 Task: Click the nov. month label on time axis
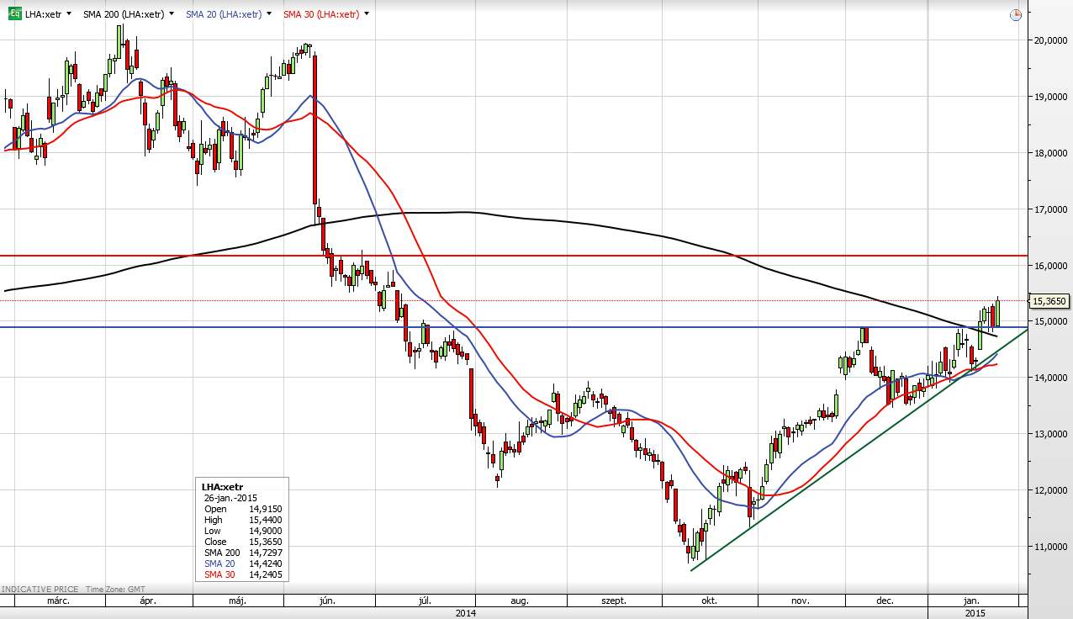tap(801, 600)
